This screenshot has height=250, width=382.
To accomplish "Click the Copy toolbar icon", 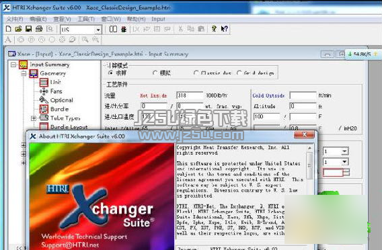I will [x=191, y=29].
